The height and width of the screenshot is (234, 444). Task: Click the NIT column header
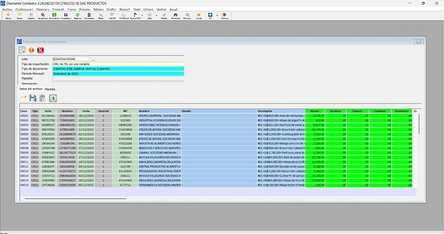point(125,111)
